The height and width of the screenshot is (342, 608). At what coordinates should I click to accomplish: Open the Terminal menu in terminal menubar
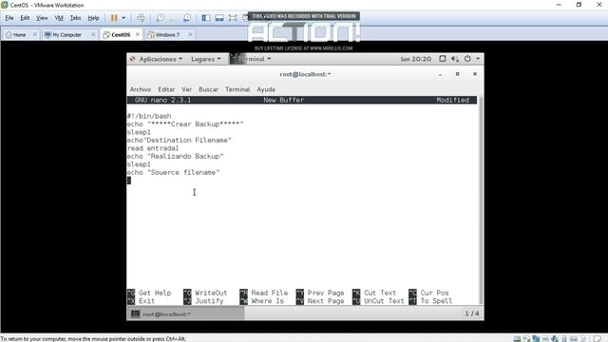(x=237, y=89)
